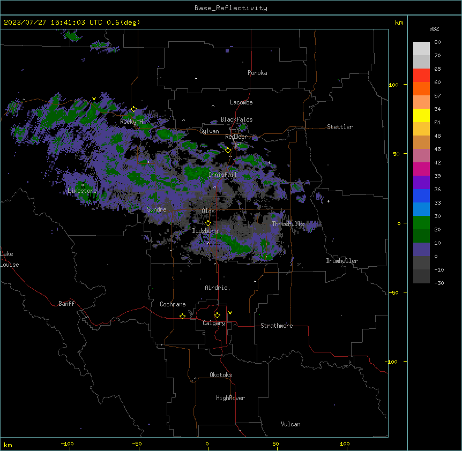The height and width of the screenshot is (451, 462).
Task: Click the -50 tick label on the right axis
Action: 393,292
